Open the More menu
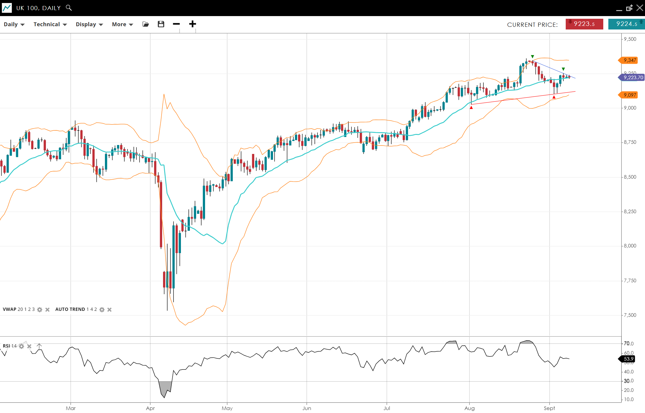This screenshot has width=645, height=413. (x=122, y=24)
